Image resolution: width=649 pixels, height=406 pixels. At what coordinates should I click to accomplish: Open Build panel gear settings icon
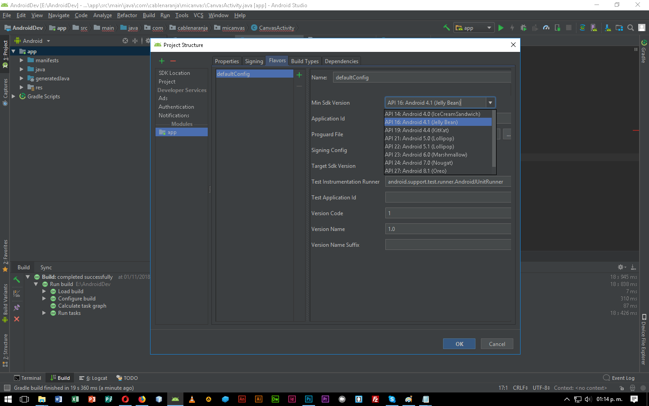point(622,267)
